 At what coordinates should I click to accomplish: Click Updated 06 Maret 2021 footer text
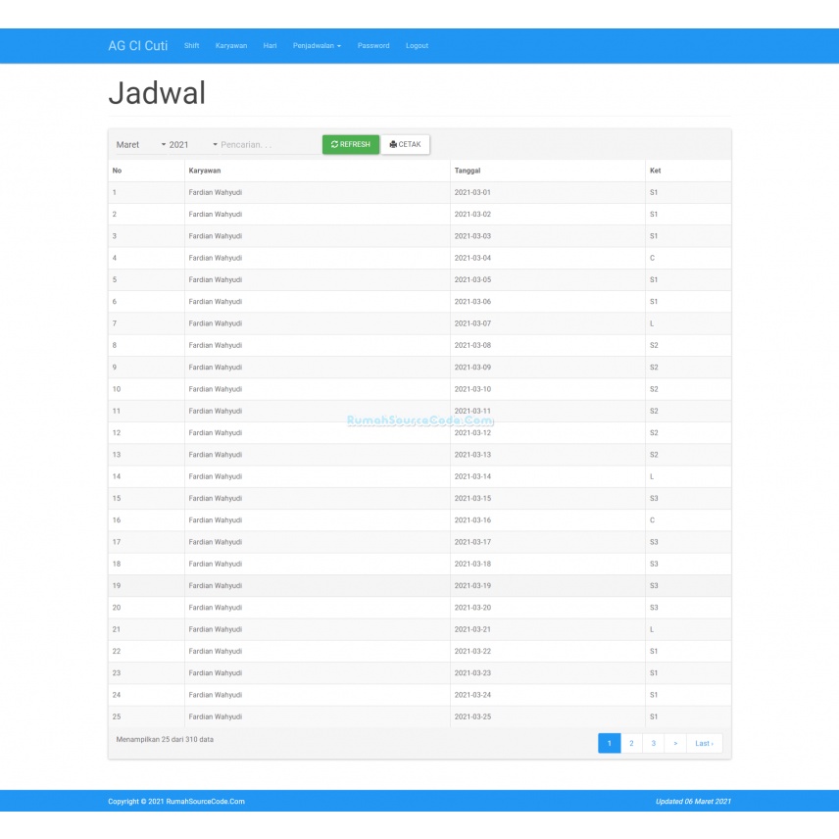click(693, 802)
